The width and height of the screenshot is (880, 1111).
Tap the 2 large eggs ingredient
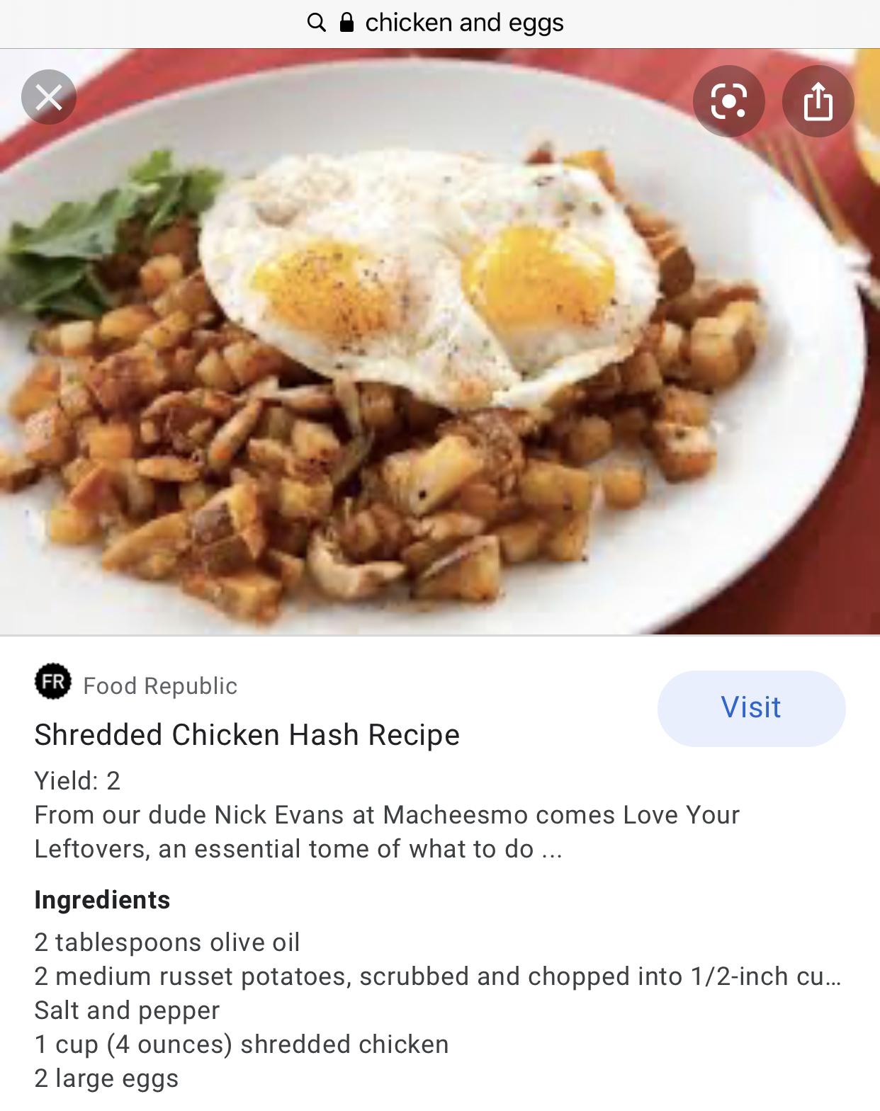[106, 1078]
